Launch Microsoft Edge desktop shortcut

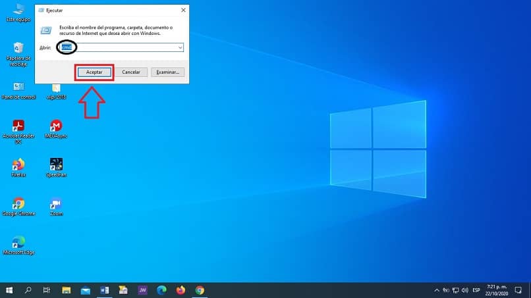pyautogui.click(x=18, y=245)
